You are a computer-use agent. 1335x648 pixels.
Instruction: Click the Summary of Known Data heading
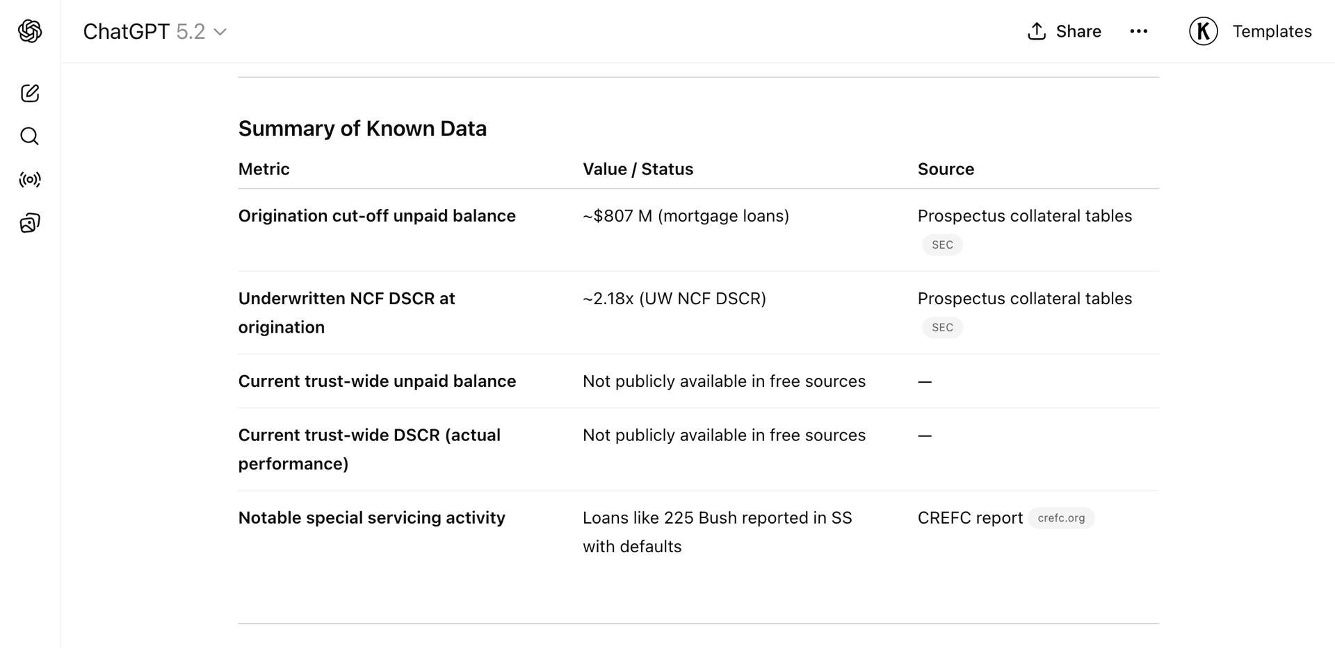pos(362,128)
